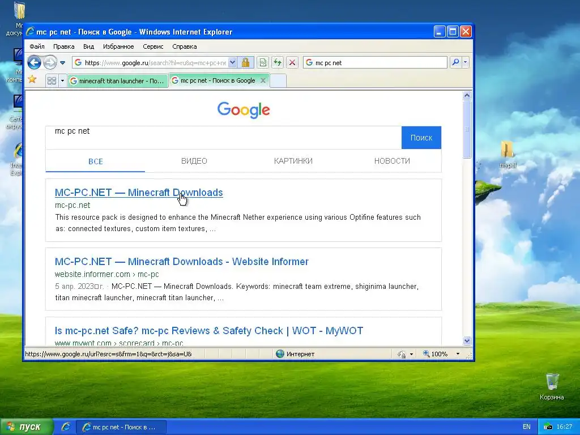Launch Internet Explorer from Quick Launch

[x=66, y=427]
